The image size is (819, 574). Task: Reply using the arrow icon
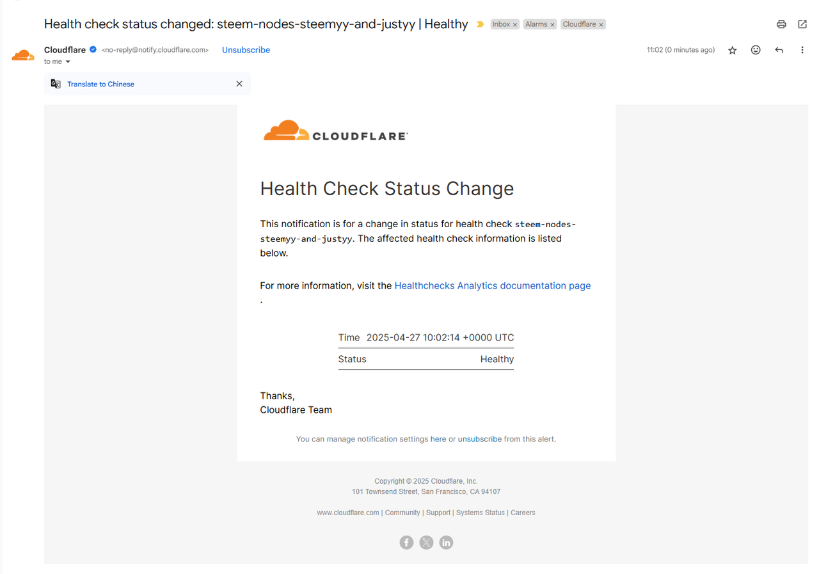(x=779, y=50)
